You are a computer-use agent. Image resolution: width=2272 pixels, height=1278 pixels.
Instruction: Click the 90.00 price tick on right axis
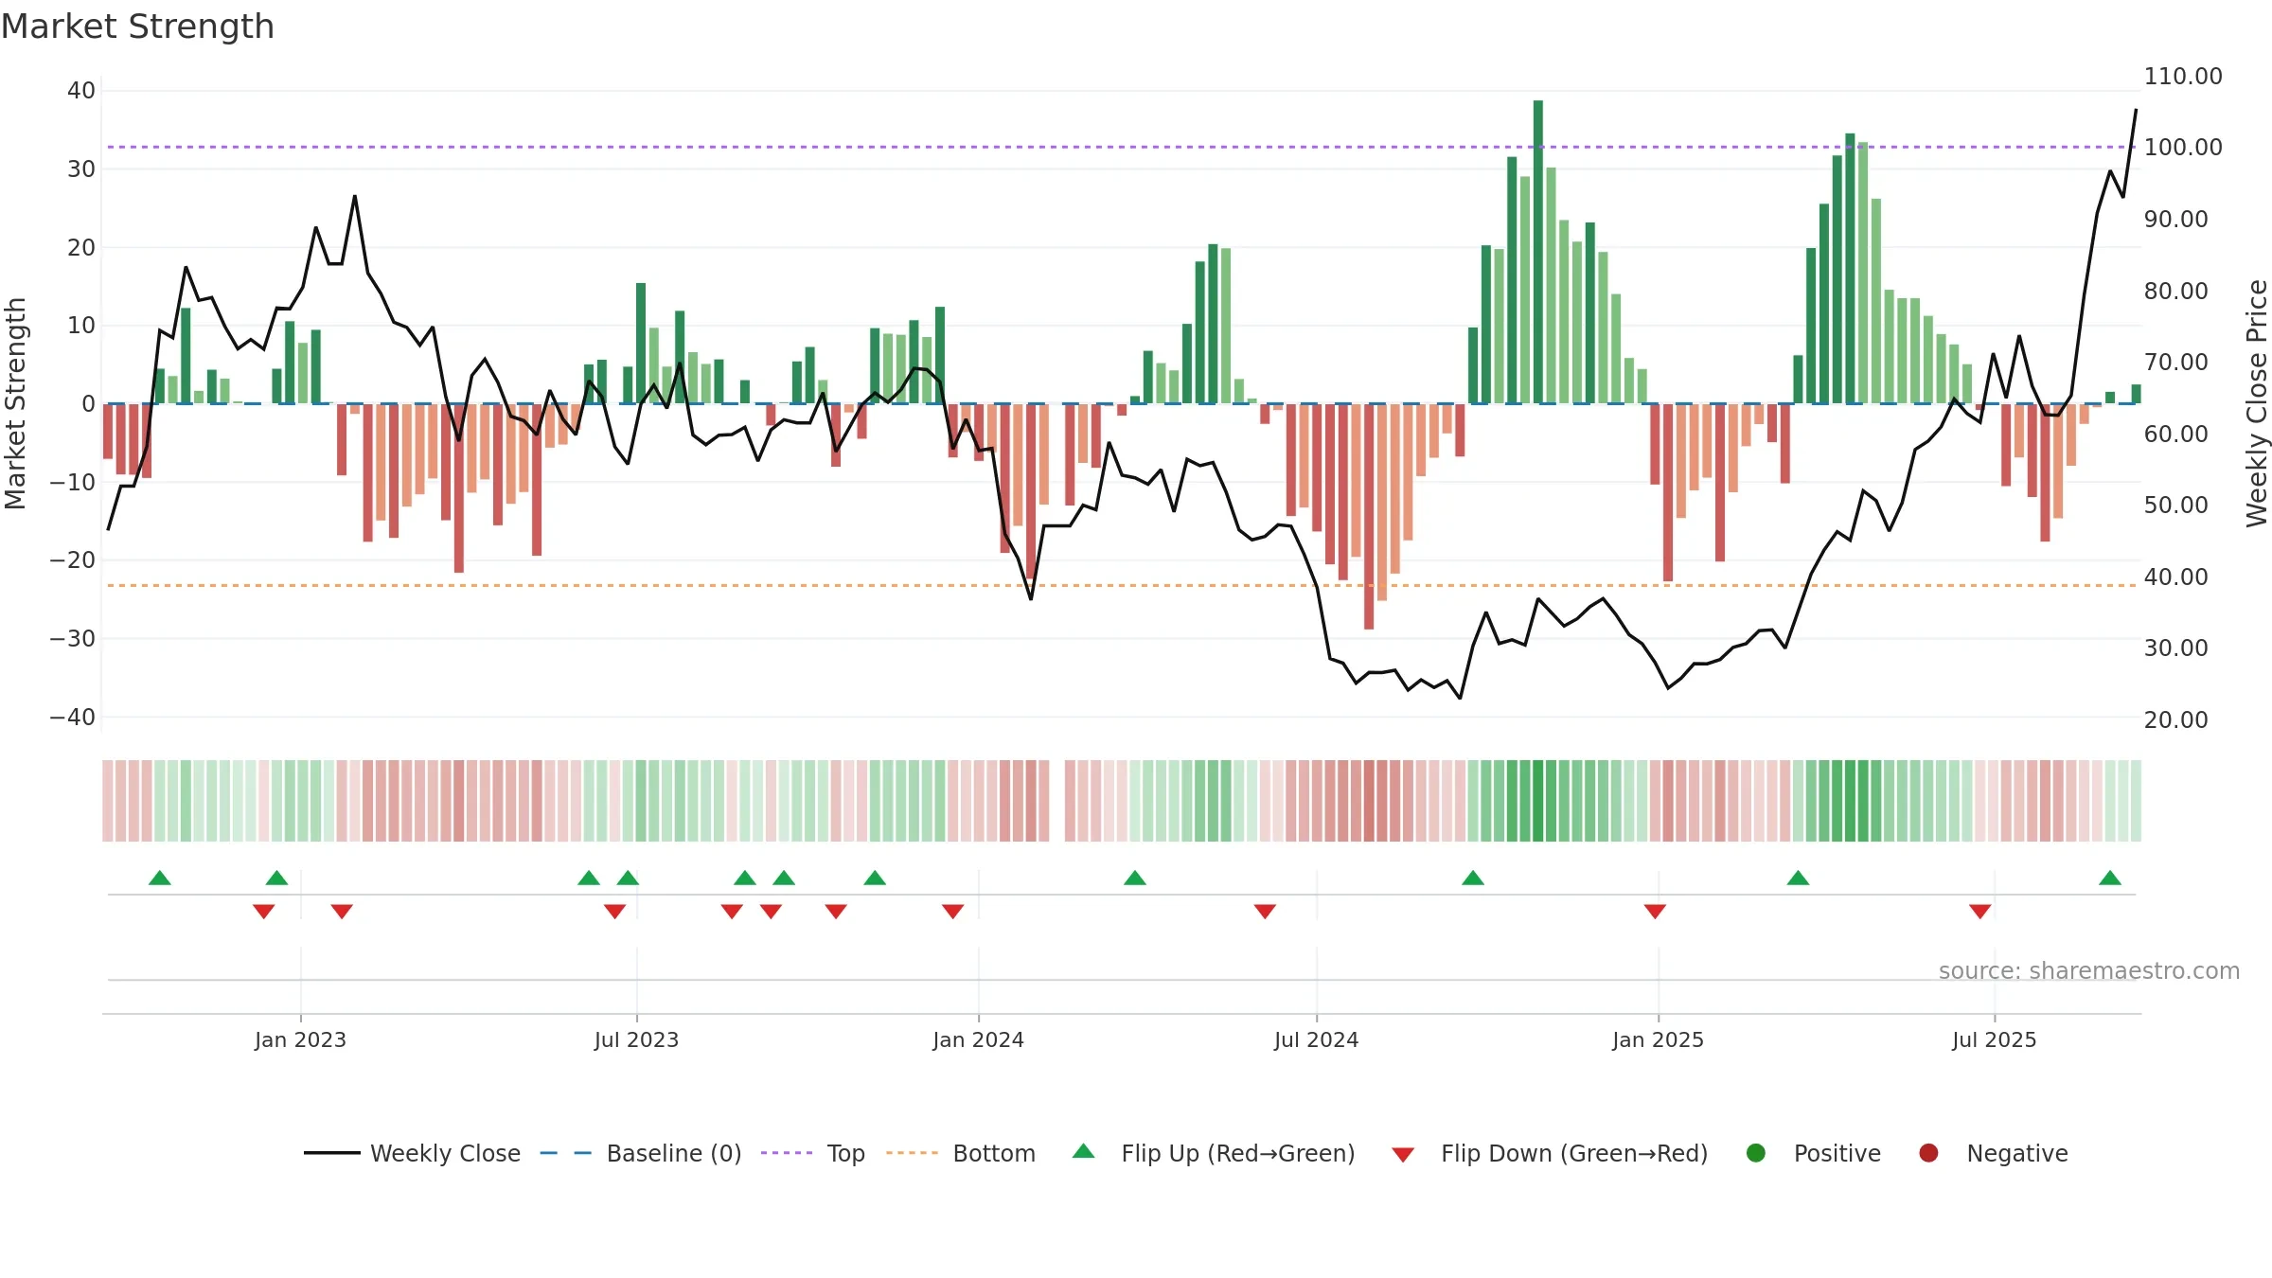pos(2175,220)
